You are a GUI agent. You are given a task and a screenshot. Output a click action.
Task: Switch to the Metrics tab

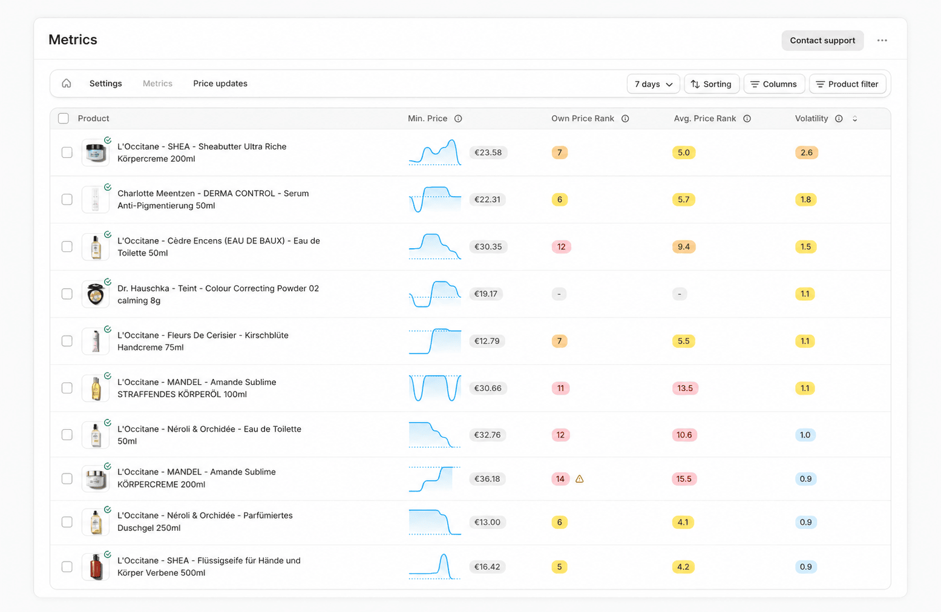tap(157, 84)
